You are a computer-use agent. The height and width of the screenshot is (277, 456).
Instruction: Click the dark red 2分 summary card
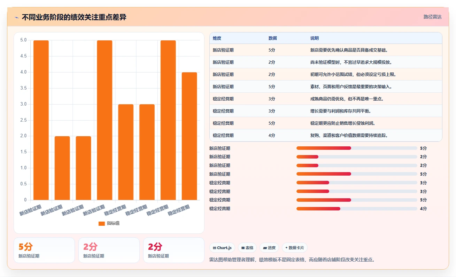pyautogui.click(x=174, y=250)
